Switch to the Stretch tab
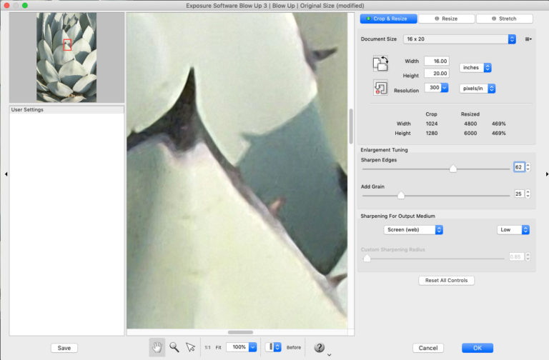This screenshot has width=549, height=360. (504, 19)
